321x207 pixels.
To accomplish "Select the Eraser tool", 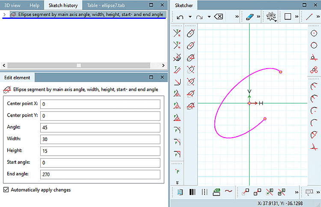I will [250, 17].
